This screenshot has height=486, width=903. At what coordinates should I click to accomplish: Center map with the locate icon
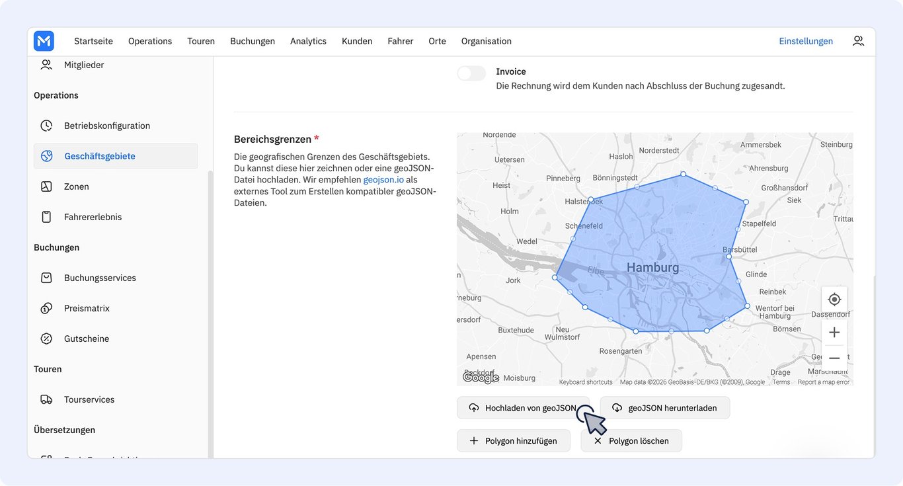click(x=834, y=300)
